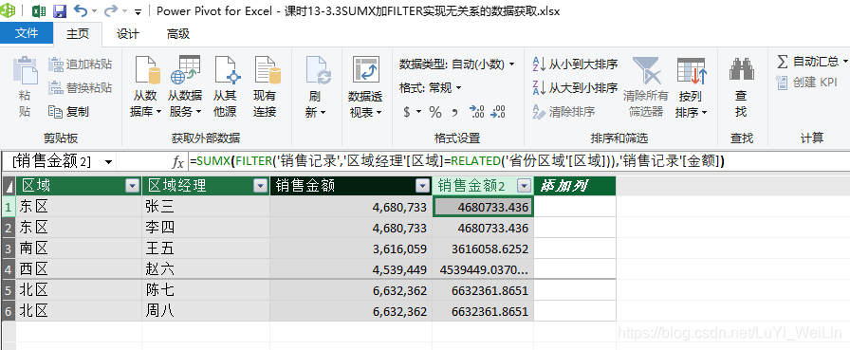Click Create KPI (创建 KPI)
850x350 pixels.
tap(806, 83)
